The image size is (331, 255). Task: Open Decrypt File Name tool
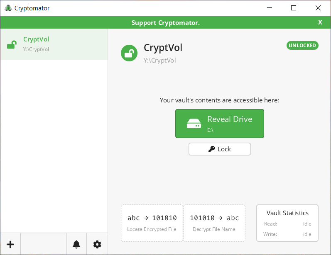click(x=214, y=223)
